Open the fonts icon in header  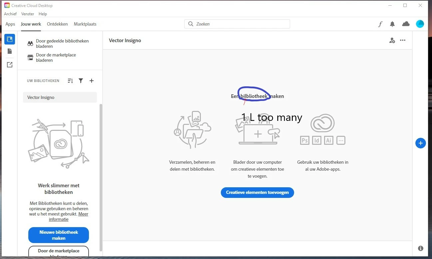pyautogui.click(x=380, y=24)
